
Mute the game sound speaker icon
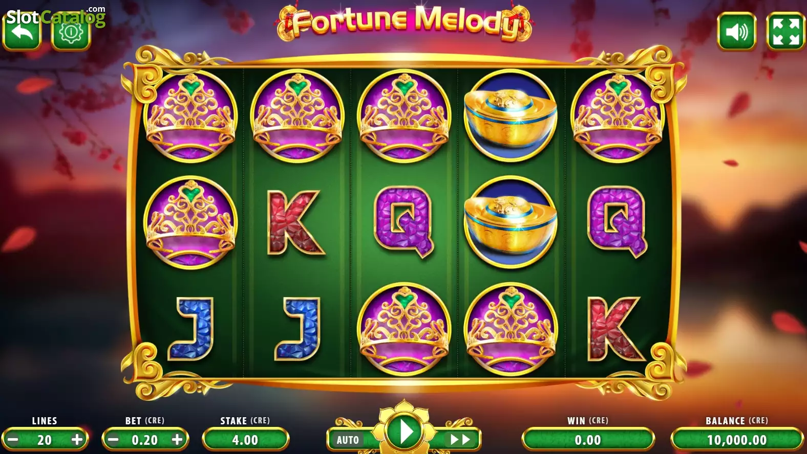[x=736, y=32]
